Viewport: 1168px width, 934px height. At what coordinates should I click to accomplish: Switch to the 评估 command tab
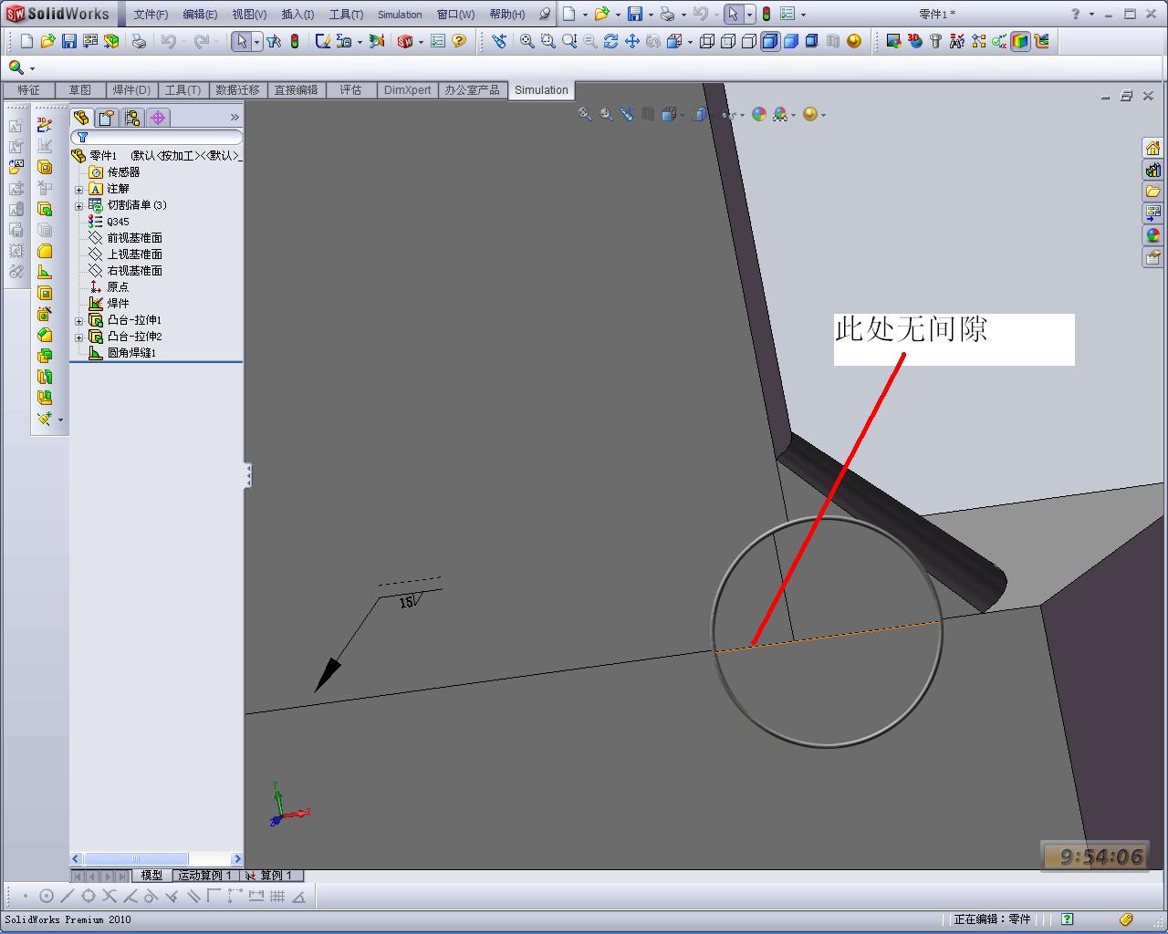tap(351, 90)
